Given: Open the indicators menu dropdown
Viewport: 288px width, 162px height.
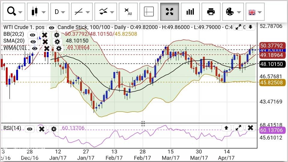Looking at the screenshot, I should coord(107,12).
